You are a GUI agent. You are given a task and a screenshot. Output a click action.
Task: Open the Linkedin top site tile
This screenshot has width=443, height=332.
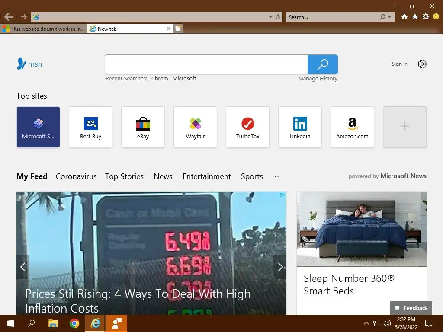pos(300,127)
